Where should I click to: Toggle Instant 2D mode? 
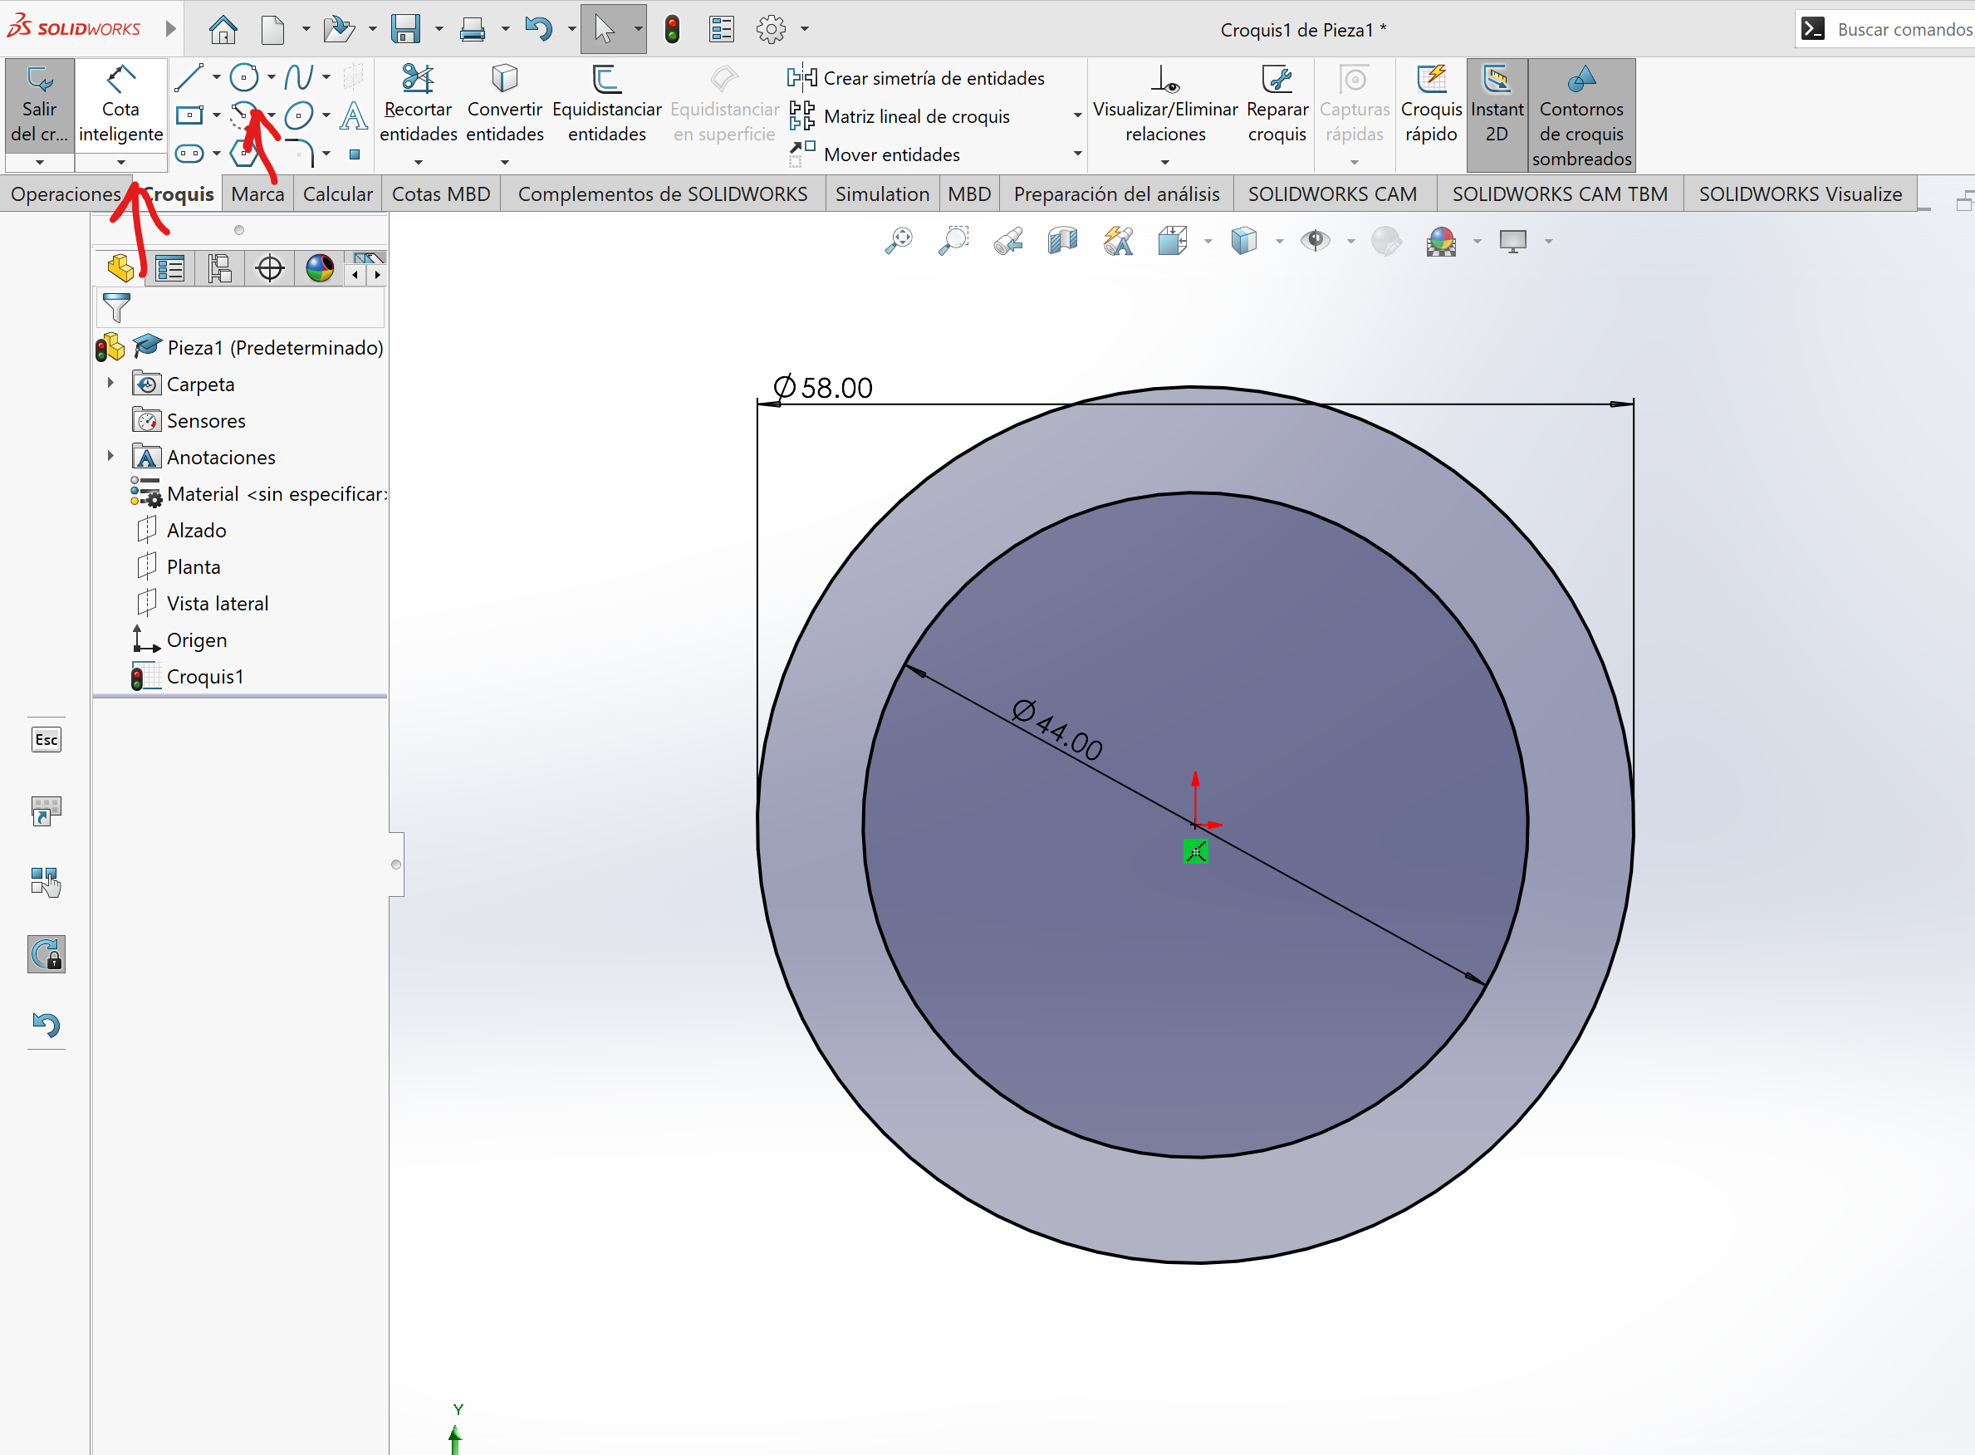(x=1497, y=115)
